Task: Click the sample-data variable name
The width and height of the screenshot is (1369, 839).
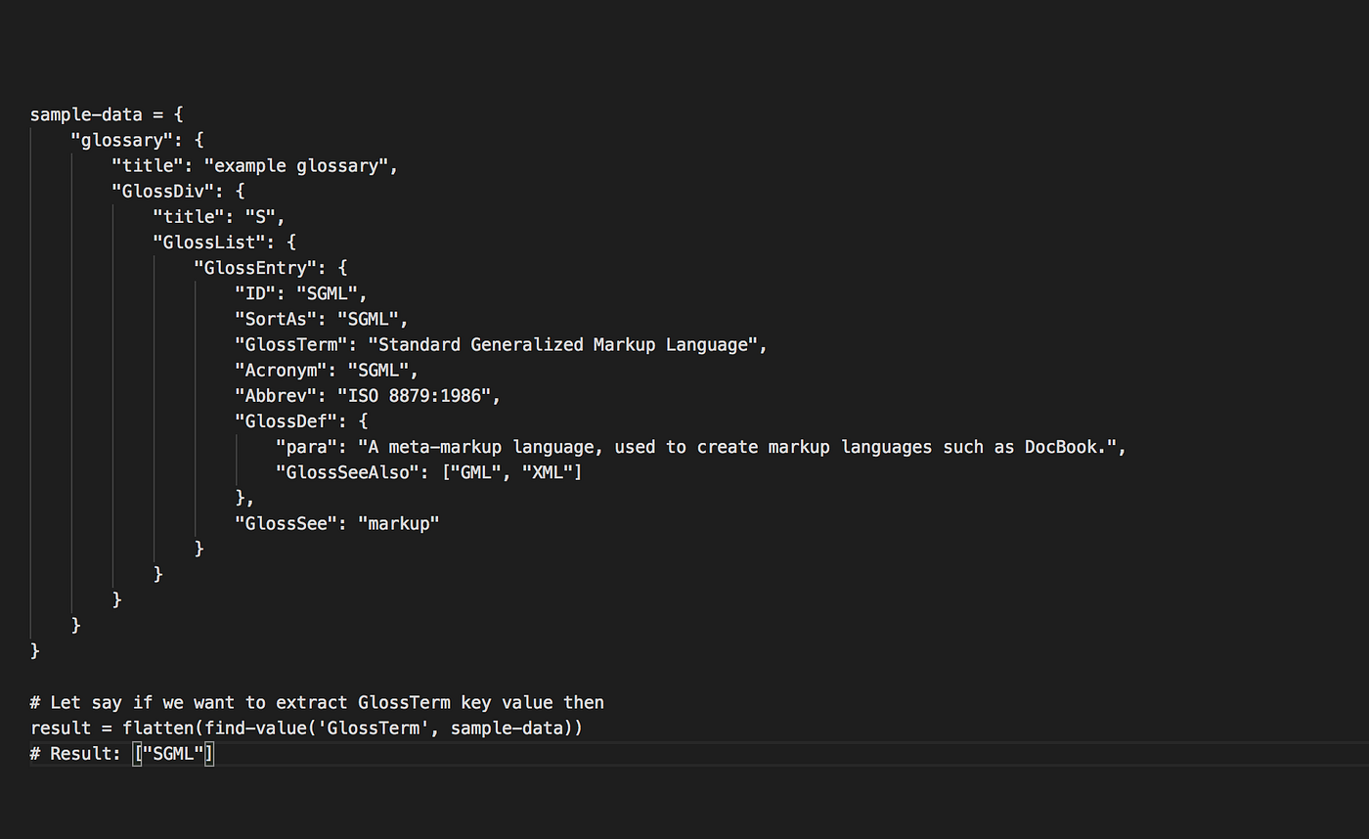Action: 86,114
